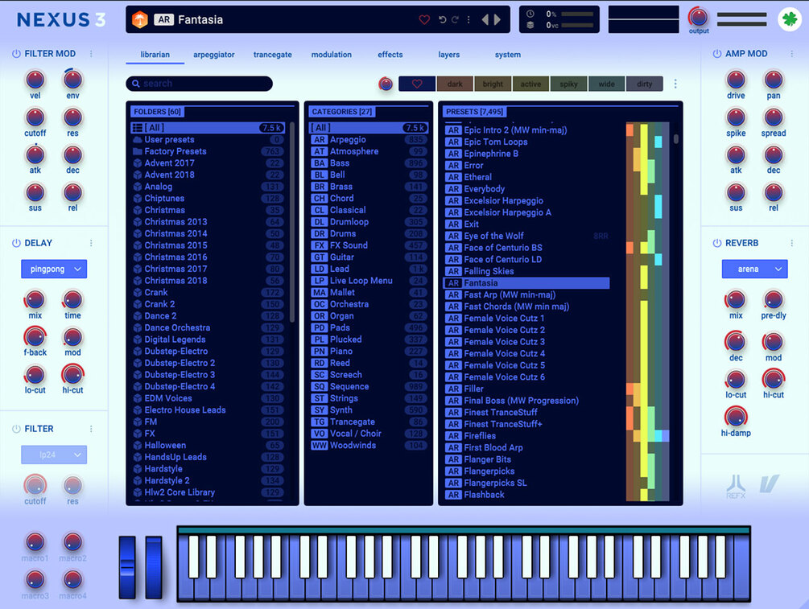809x609 pixels.
Task: Click the list icon beside [All] in folders
Action: point(137,128)
